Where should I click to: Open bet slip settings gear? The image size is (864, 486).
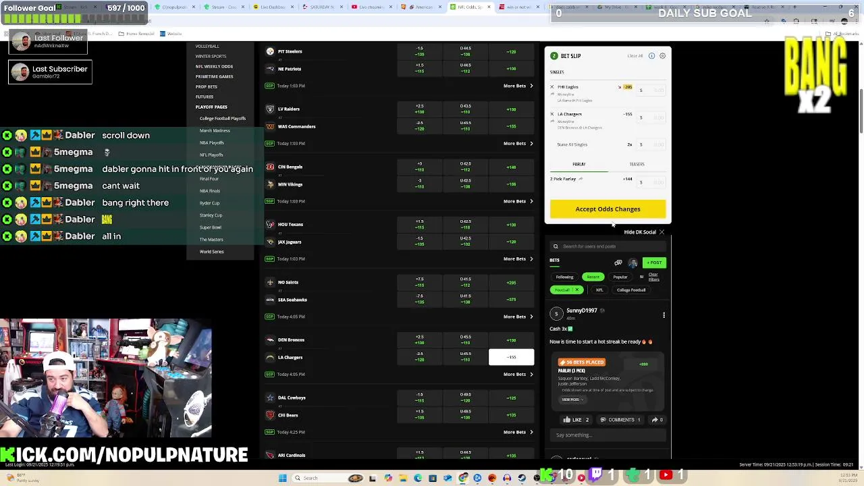pyautogui.click(x=662, y=56)
